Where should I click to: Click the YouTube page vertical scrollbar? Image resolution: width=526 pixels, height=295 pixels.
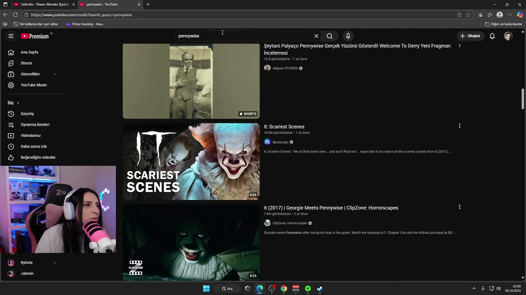point(523,98)
